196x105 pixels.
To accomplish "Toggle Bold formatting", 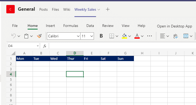I will pyautogui.click(x=101, y=36).
